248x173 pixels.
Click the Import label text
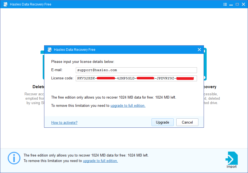click(231, 167)
